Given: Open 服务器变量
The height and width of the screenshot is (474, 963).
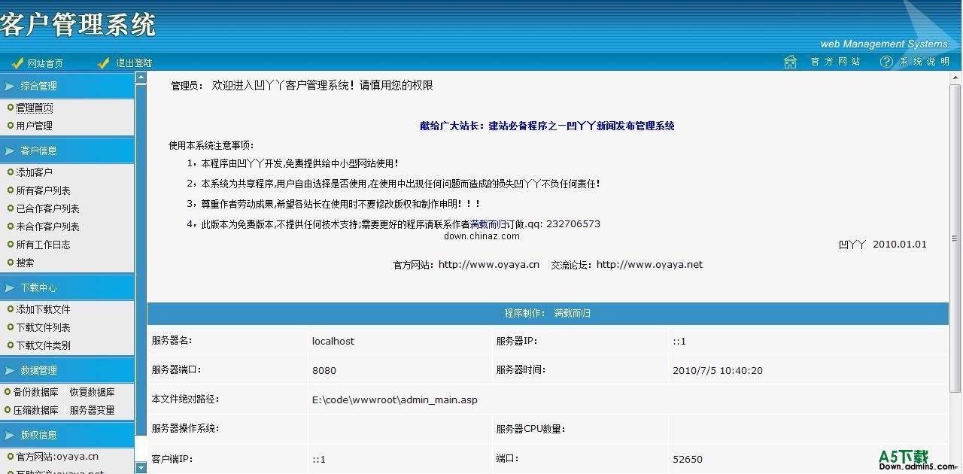Looking at the screenshot, I should pos(93,410).
